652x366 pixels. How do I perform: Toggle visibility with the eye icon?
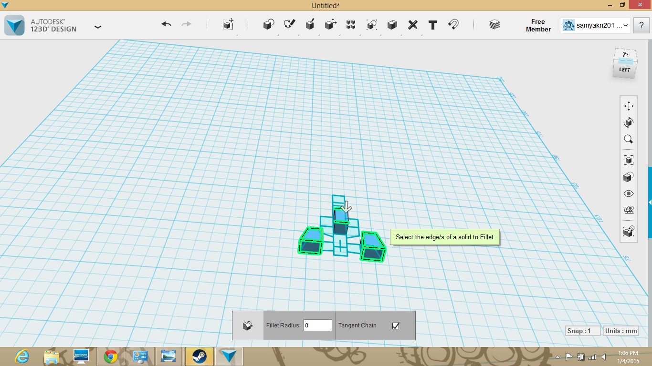tap(629, 193)
